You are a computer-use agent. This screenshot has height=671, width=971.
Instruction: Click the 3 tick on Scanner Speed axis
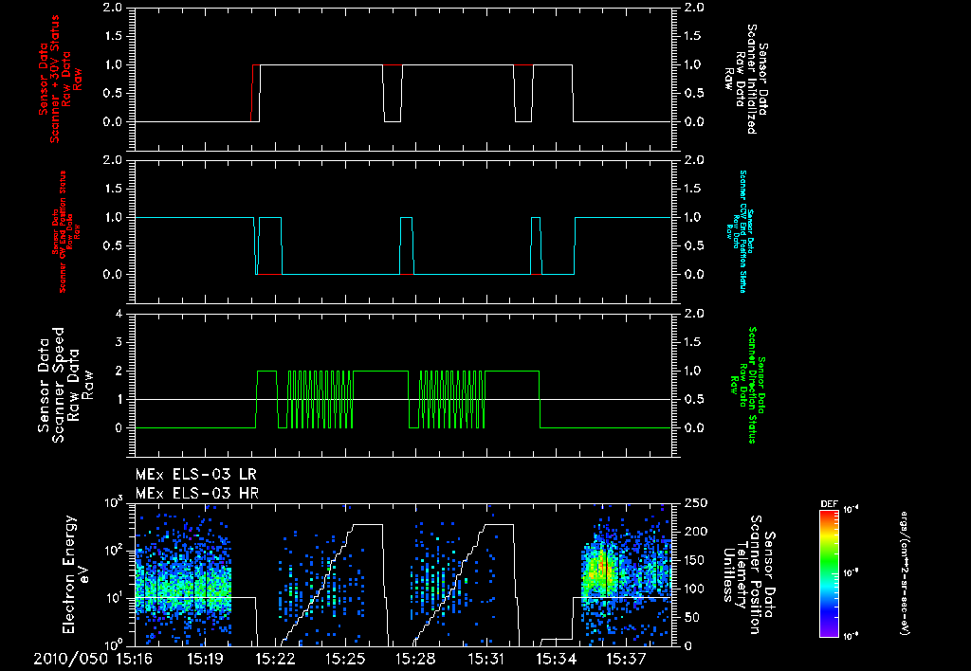pyautogui.click(x=119, y=342)
